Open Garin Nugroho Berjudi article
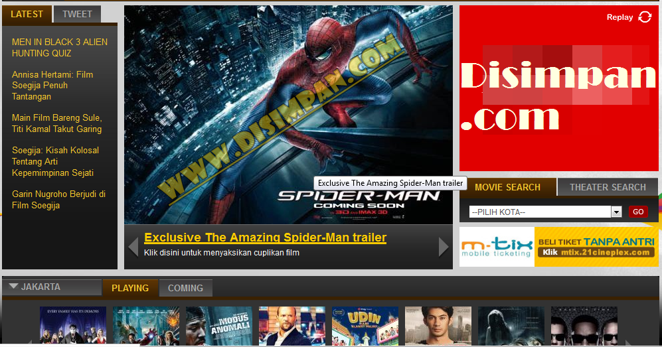Screen dimensions: 662x347 58,200
